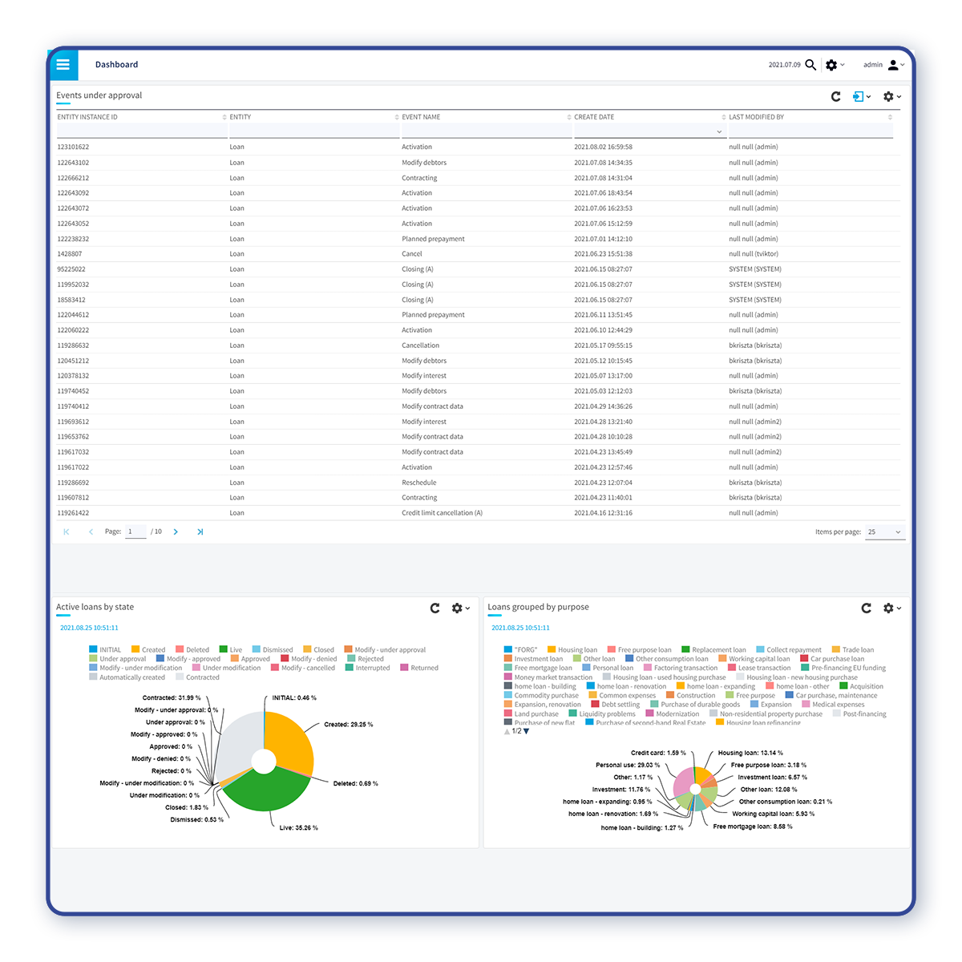Sort by the Last Modified By column header
The width and height of the screenshot is (962, 962).
(756, 117)
